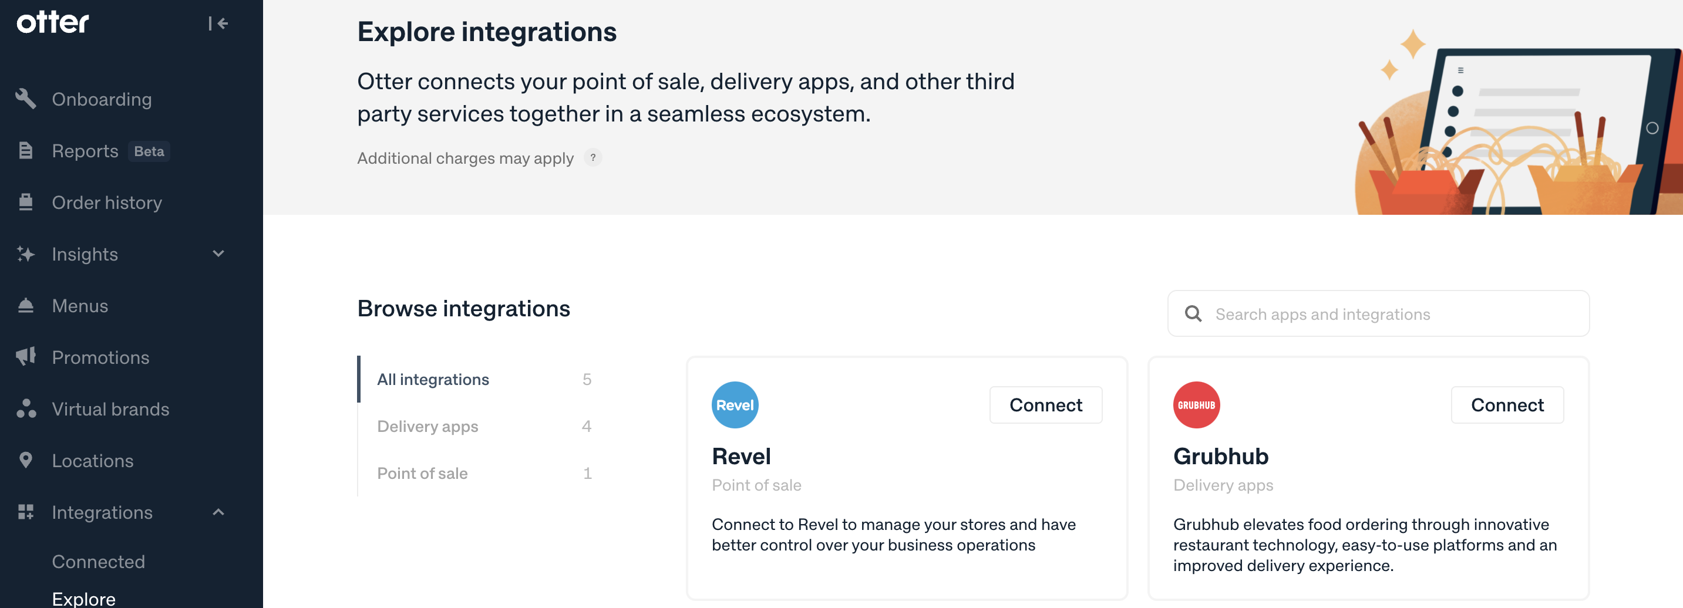
Task: Click the Onboarding wrench icon
Action: [25, 99]
